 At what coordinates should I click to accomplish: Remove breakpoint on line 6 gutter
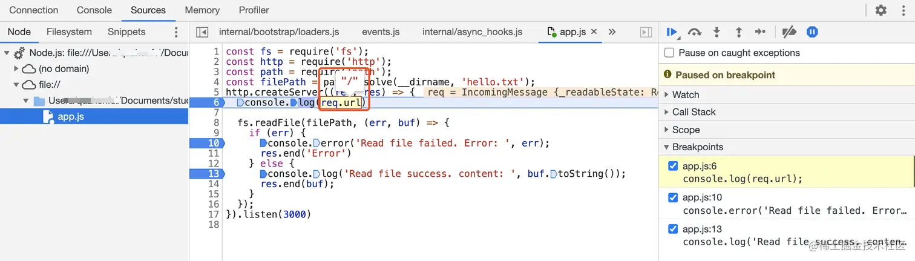[x=206, y=102]
